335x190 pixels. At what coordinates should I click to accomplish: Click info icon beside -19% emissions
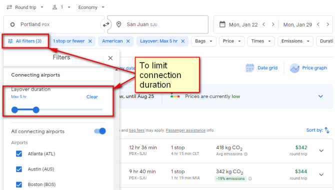click(x=250, y=178)
